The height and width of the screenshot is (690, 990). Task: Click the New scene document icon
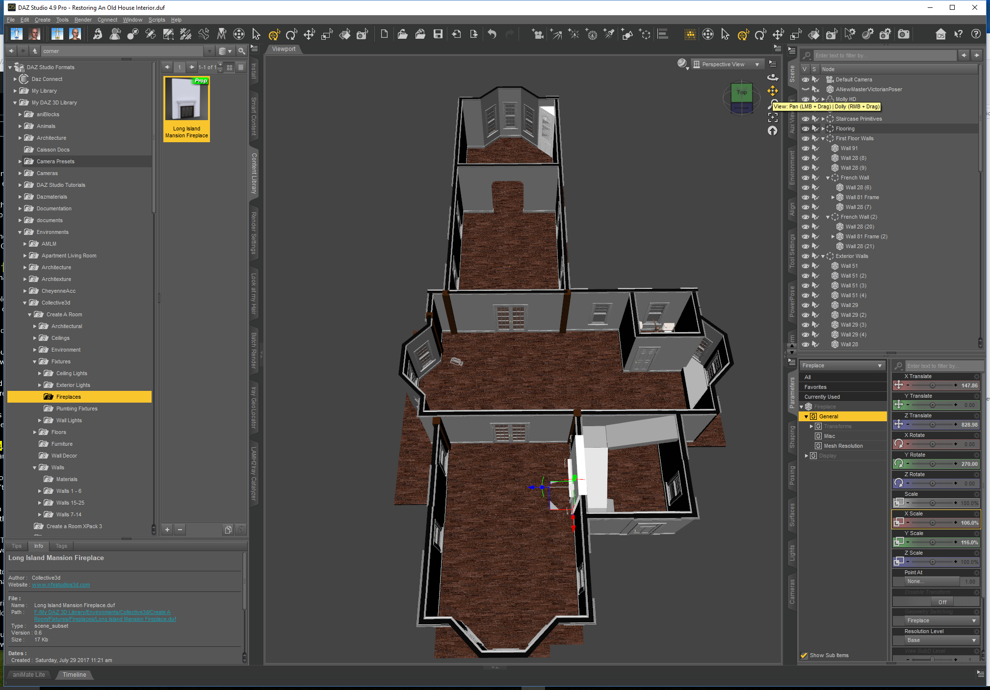[x=384, y=34]
